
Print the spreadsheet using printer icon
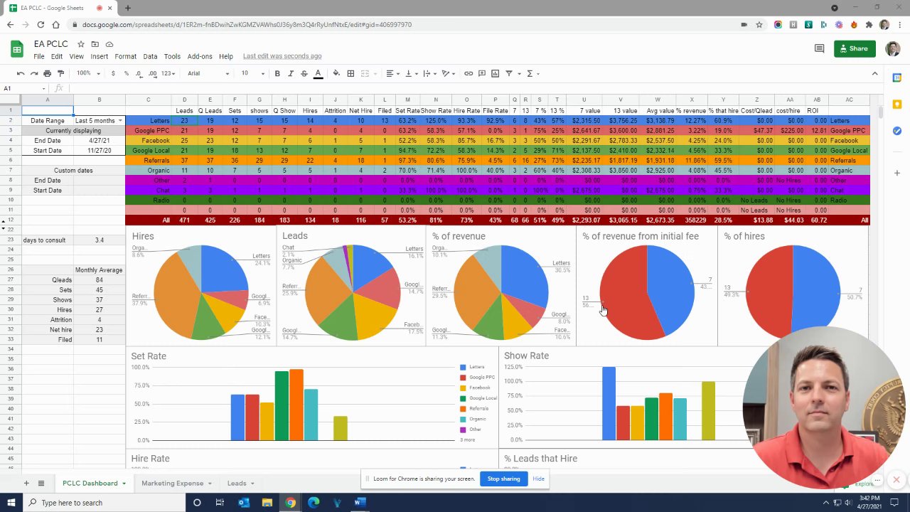point(47,73)
